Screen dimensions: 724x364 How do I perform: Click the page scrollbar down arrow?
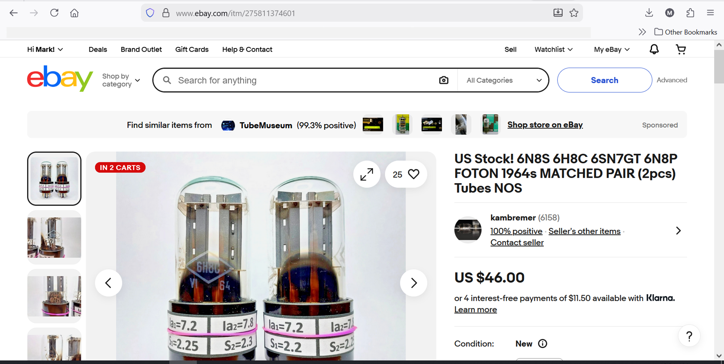(719, 356)
